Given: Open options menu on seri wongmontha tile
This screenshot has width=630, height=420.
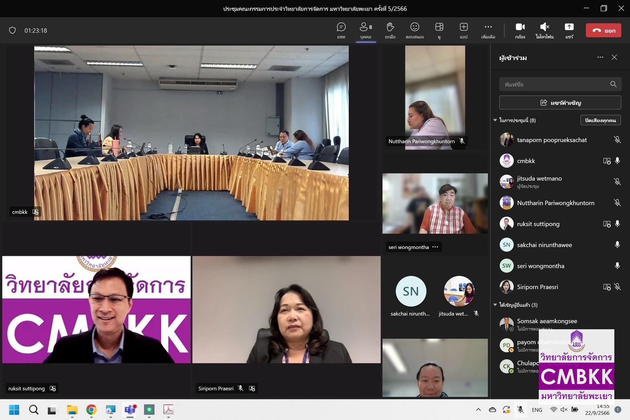Looking at the screenshot, I should 435,247.
